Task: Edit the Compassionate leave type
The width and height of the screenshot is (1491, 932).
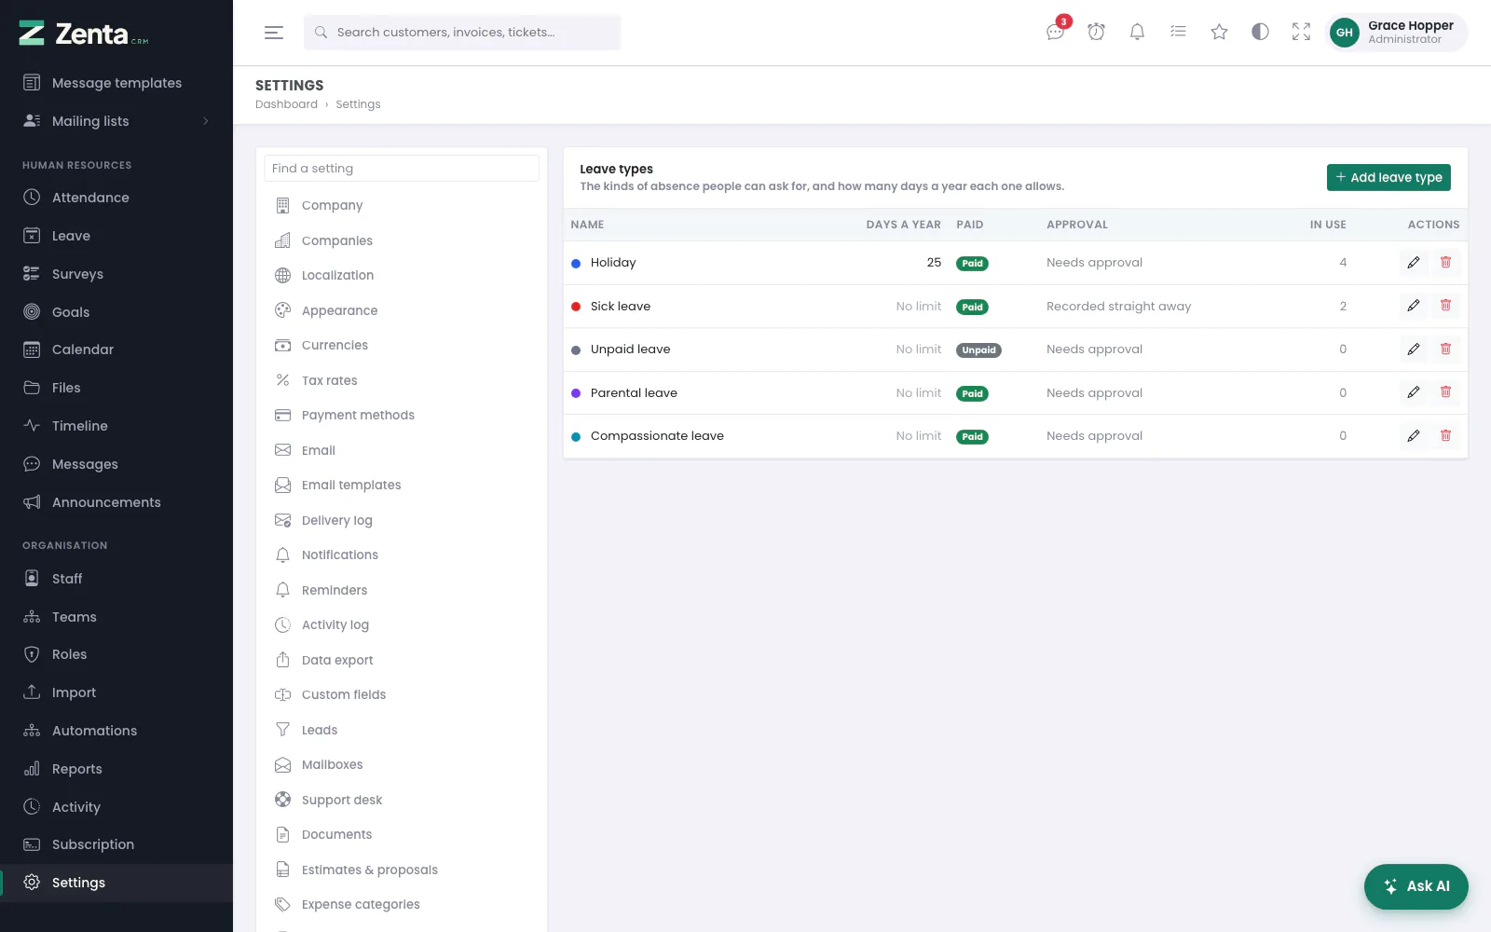Action: (1414, 436)
